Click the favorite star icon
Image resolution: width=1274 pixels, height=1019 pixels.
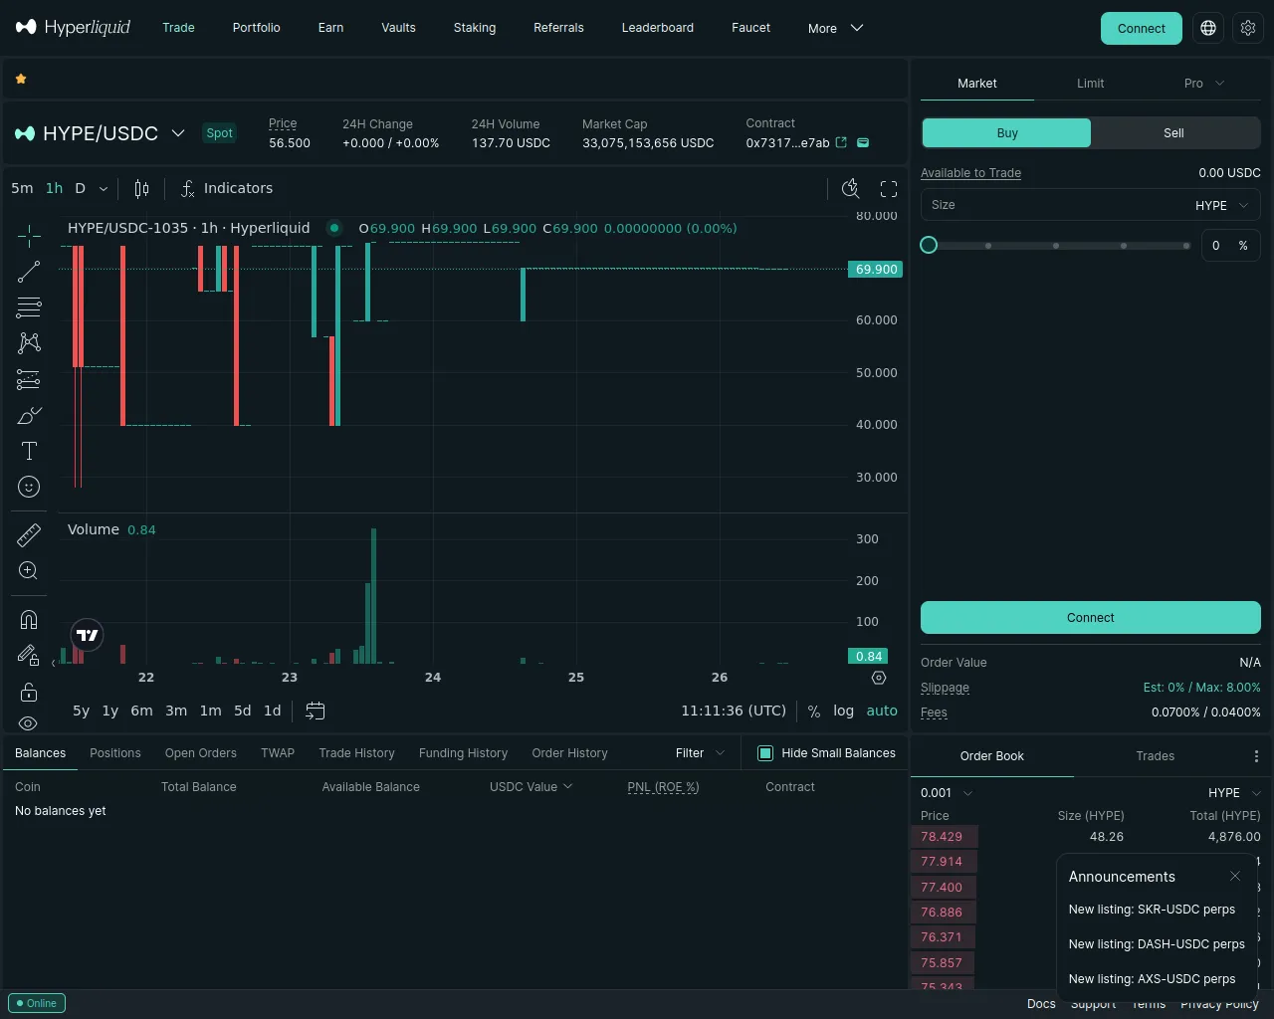pos(21,79)
